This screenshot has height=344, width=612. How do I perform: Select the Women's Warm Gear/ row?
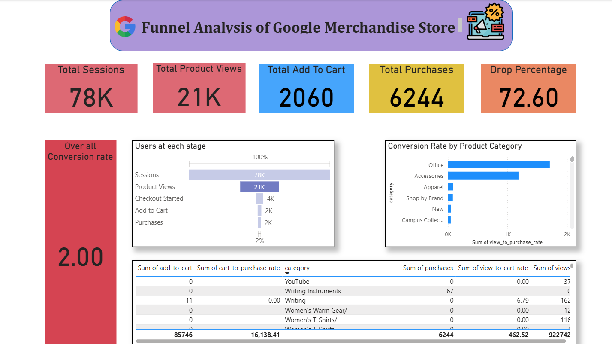pyautogui.click(x=353, y=310)
